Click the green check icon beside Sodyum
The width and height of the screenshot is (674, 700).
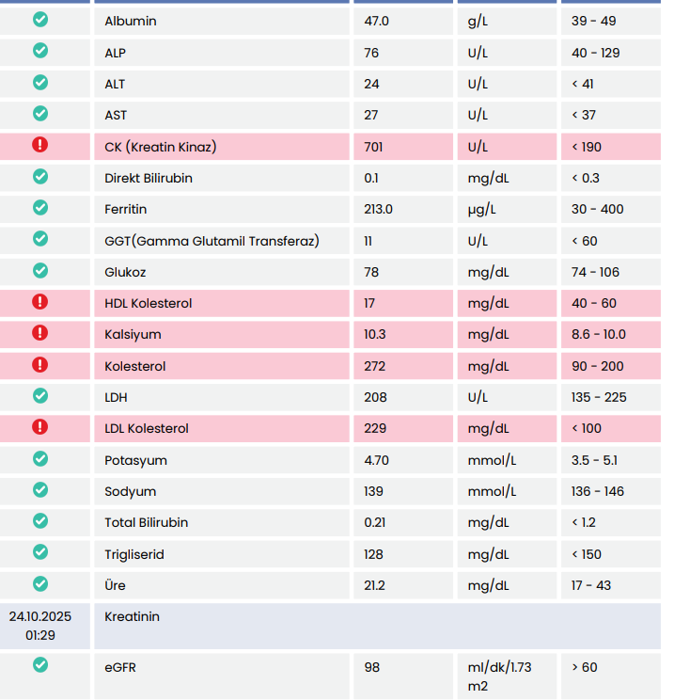tap(40, 490)
